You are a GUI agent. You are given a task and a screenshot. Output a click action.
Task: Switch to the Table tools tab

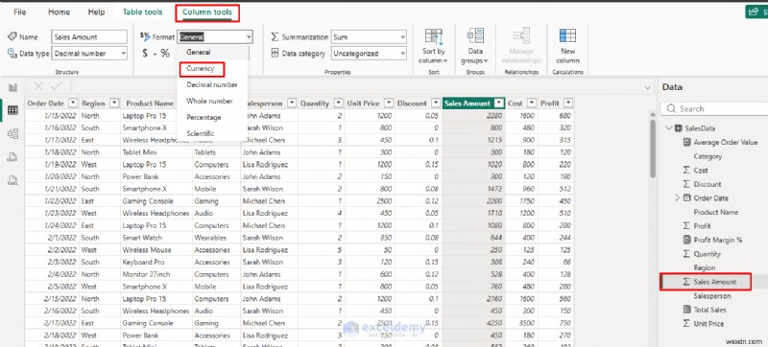click(x=142, y=12)
